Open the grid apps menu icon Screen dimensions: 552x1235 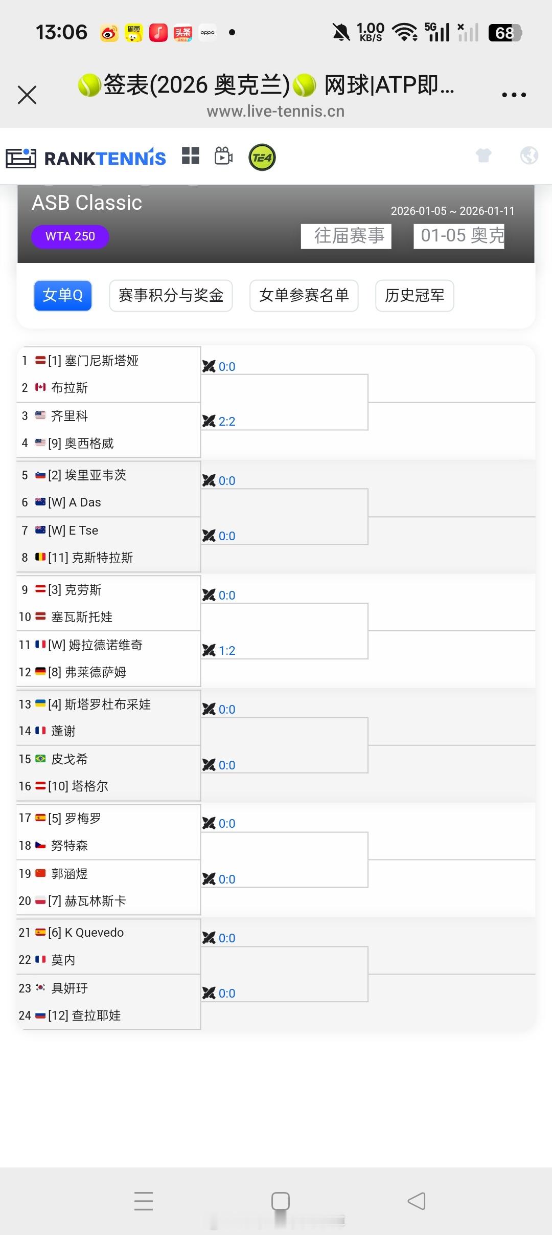(x=191, y=156)
